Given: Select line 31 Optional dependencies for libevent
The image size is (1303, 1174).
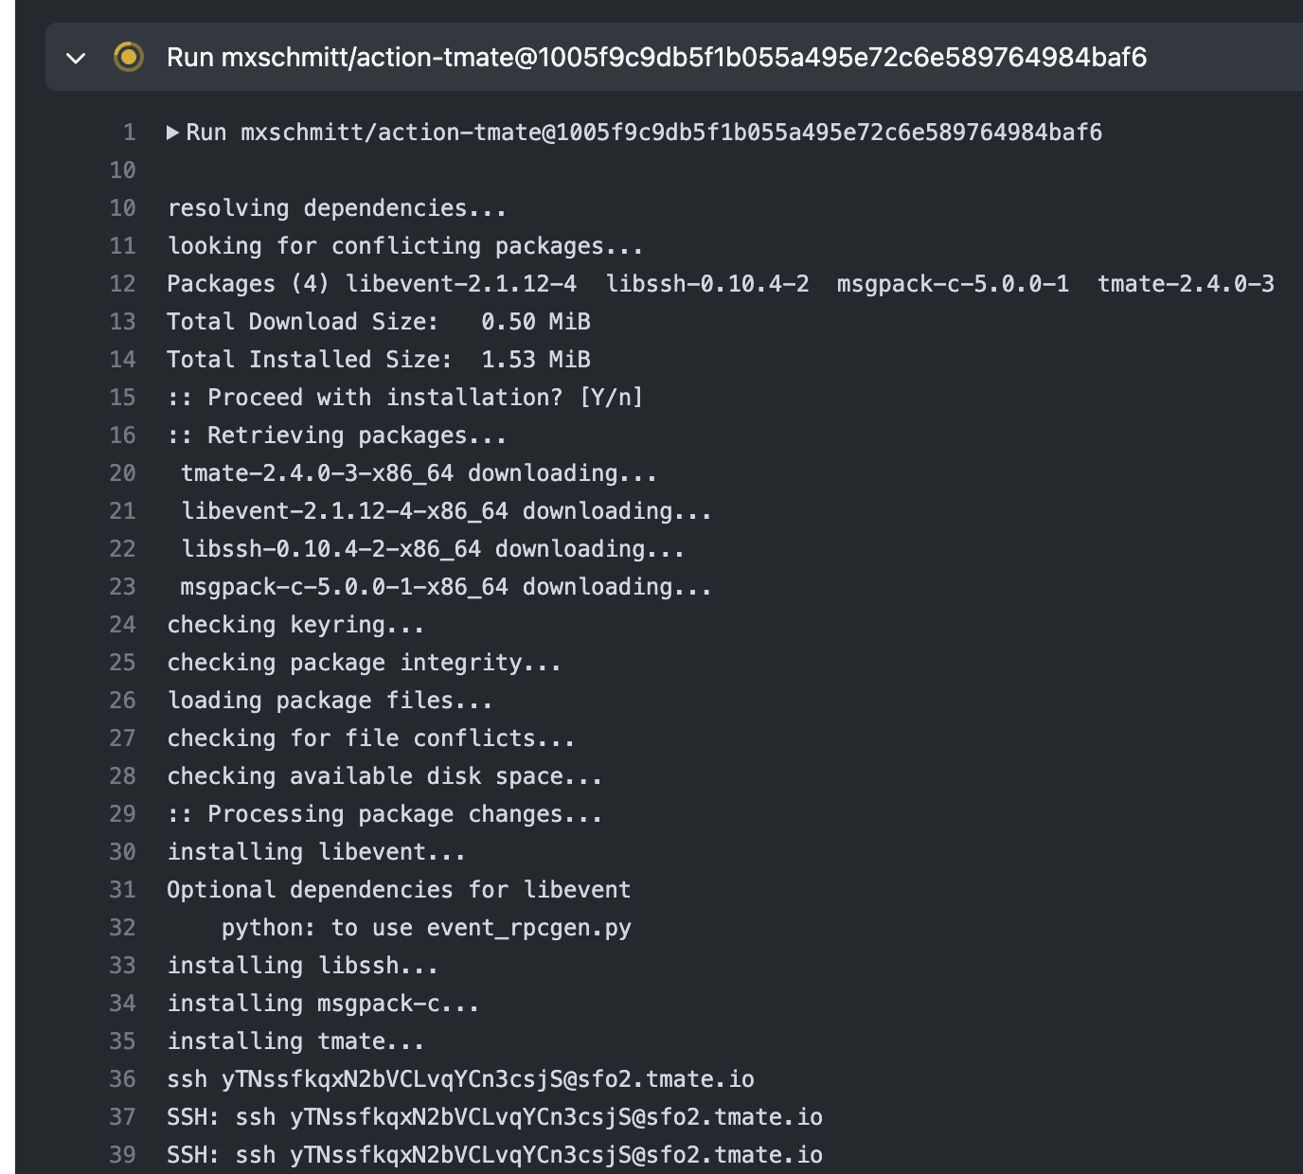Looking at the screenshot, I should click(399, 889).
